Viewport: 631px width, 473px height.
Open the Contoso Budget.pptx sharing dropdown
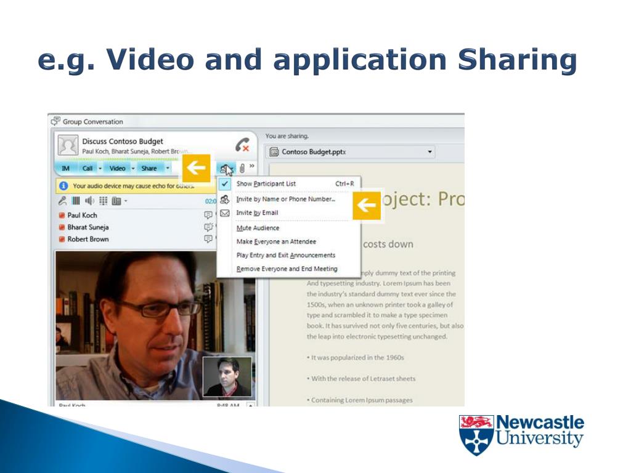pyautogui.click(x=429, y=152)
